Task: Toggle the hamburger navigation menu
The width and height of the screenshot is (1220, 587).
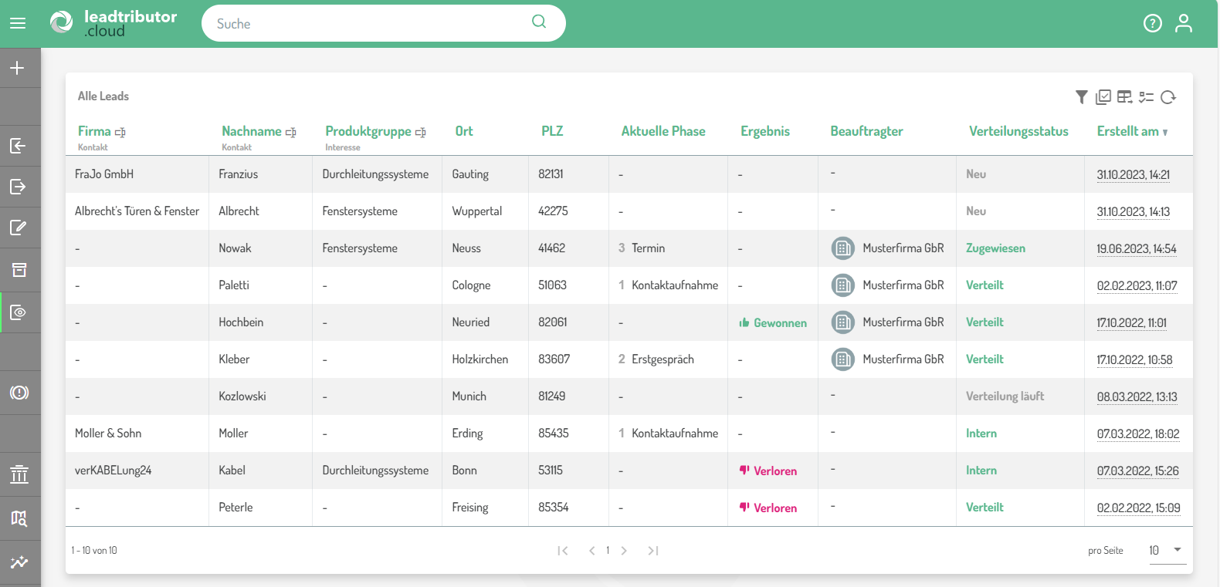Action: click(x=18, y=23)
